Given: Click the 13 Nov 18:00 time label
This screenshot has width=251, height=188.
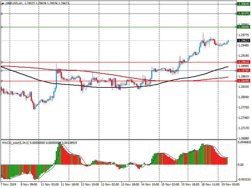Looking at the screenshot, I should (130, 184).
